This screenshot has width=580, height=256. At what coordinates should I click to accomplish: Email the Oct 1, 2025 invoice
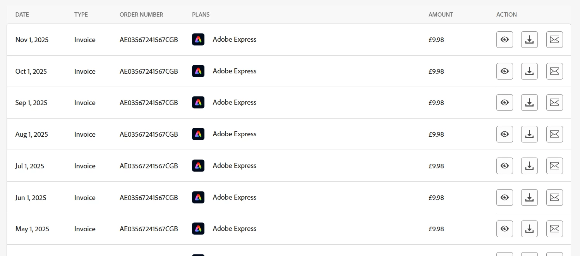click(x=554, y=71)
